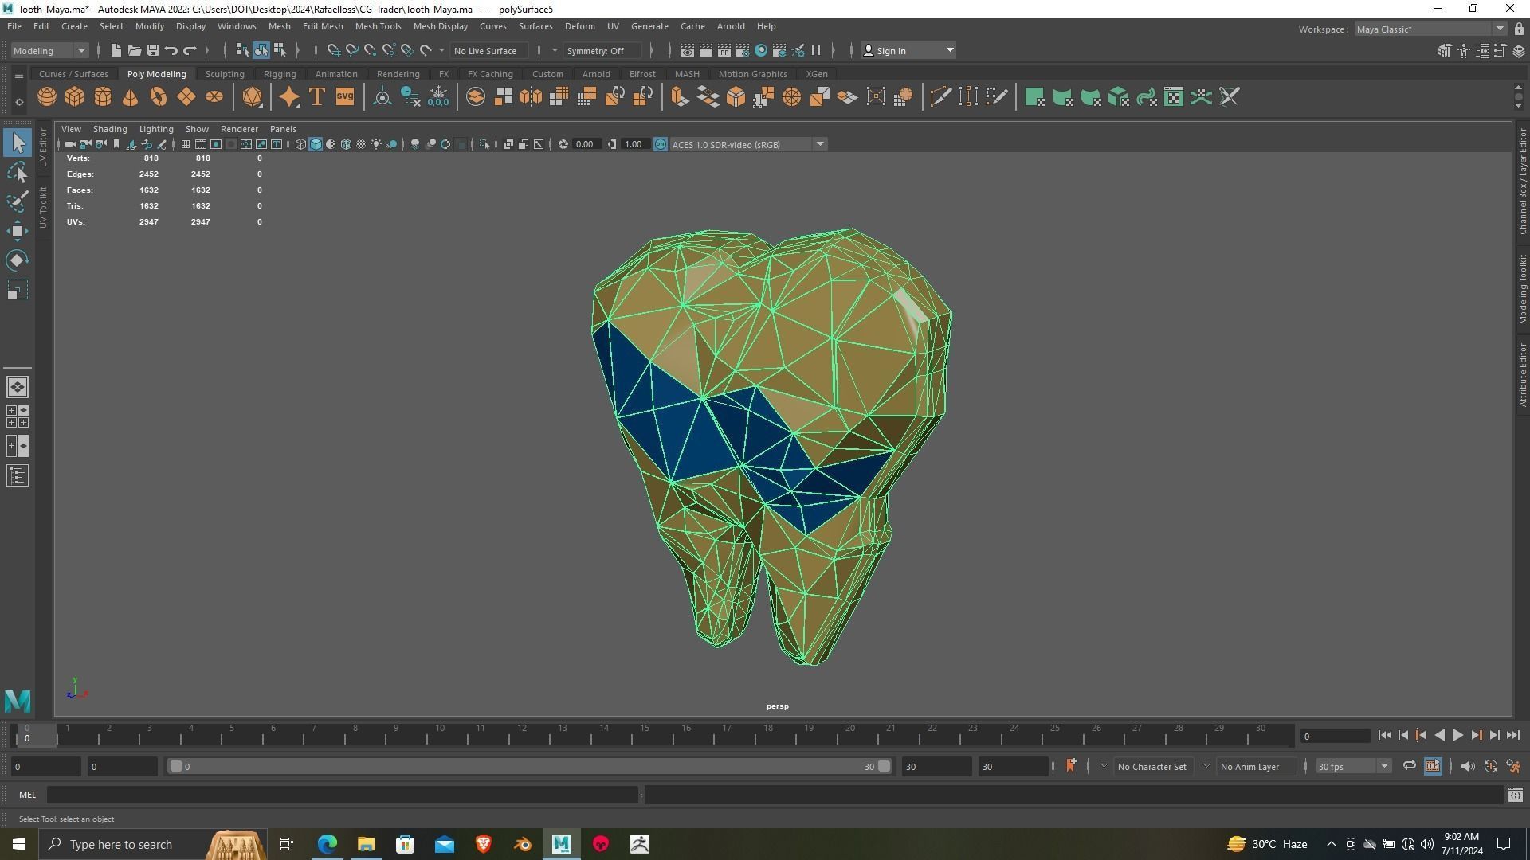Click the Mirror shelf icon
This screenshot has width=1530, height=860.
click(x=531, y=97)
